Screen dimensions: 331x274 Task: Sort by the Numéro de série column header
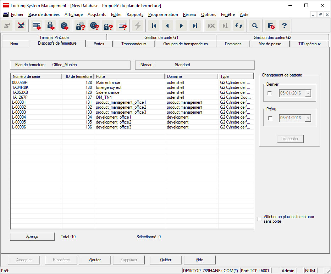36,76
